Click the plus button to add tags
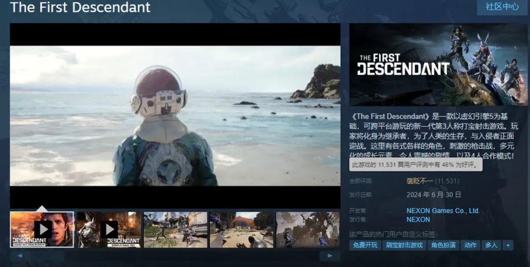 point(508,245)
